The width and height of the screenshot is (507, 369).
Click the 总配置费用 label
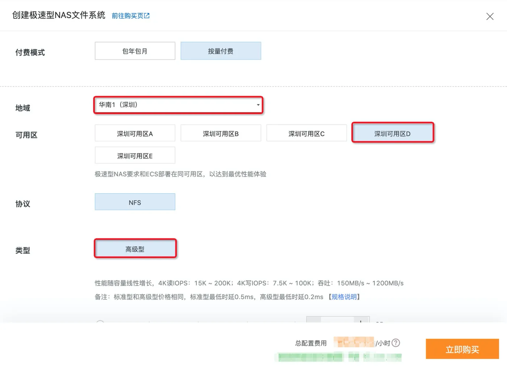pos(311,343)
